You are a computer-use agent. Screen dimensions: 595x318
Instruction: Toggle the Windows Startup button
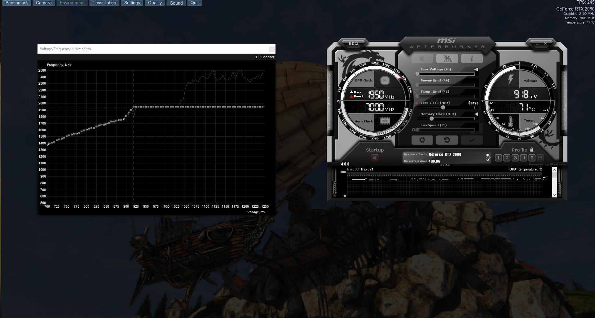coord(375,158)
